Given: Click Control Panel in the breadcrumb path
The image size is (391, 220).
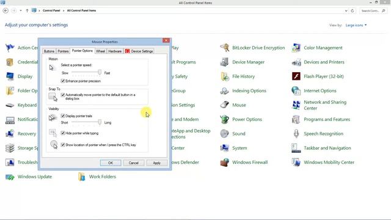Looking at the screenshot, I should click(51, 10).
